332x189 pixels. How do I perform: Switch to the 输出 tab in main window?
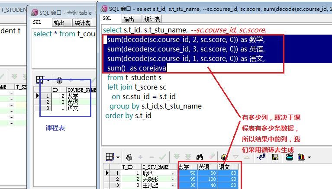pos(129,19)
